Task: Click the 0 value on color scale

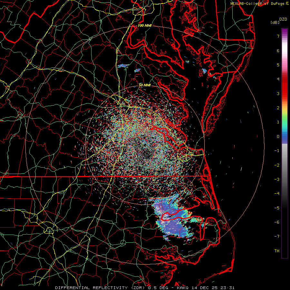Action: (x=278, y=137)
